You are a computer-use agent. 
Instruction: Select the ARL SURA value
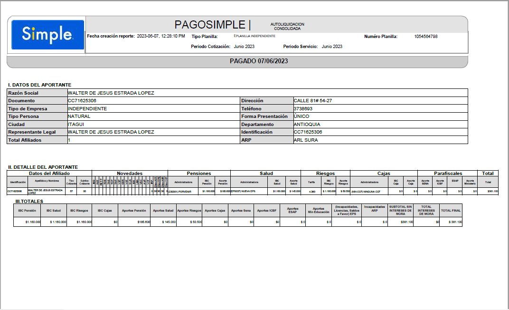click(305, 140)
